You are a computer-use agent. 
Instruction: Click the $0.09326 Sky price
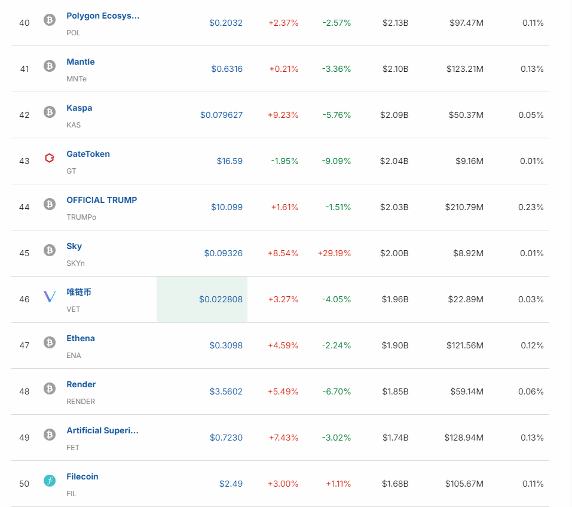click(x=224, y=253)
